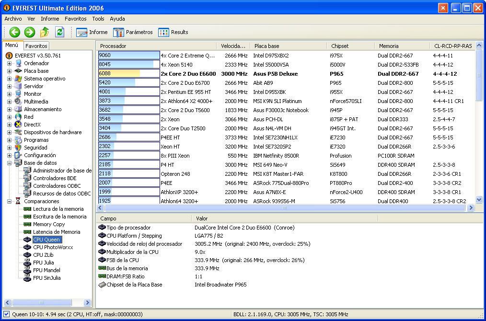This screenshot has width=486, height=321.
Task: Select the Servidor server icon
Action: tap(18, 86)
